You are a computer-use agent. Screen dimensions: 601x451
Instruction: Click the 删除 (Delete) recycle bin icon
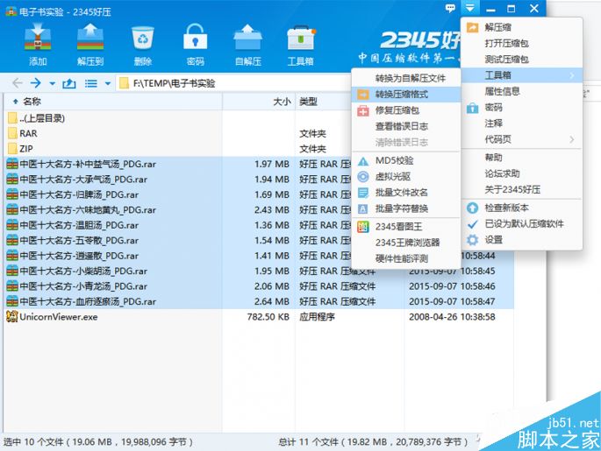[143, 44]
